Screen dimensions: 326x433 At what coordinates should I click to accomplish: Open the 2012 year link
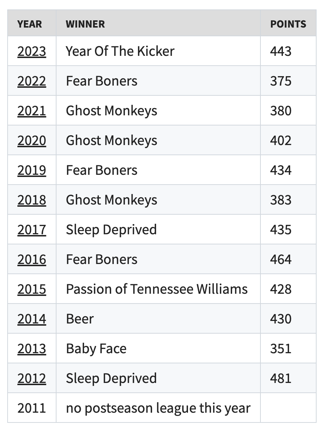[x=32, y=378]
